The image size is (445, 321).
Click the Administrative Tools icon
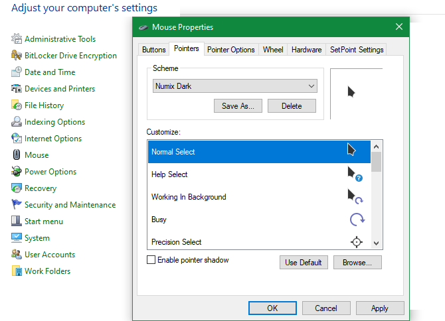click(17, 39)
